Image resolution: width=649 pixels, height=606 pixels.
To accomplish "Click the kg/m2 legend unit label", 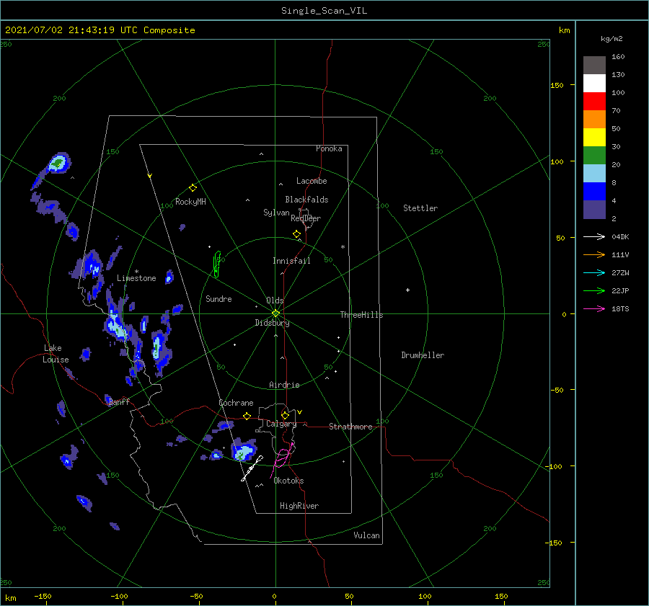I will (612, 39).
